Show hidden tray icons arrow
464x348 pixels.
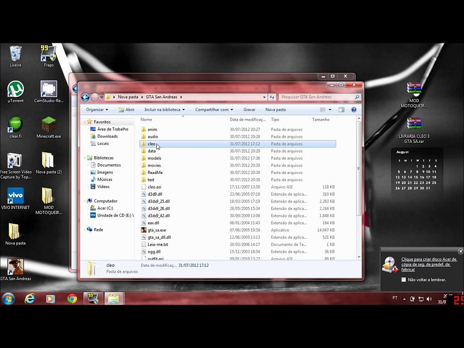404,299
